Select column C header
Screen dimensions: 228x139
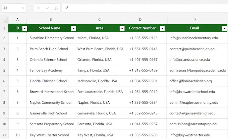99,20
